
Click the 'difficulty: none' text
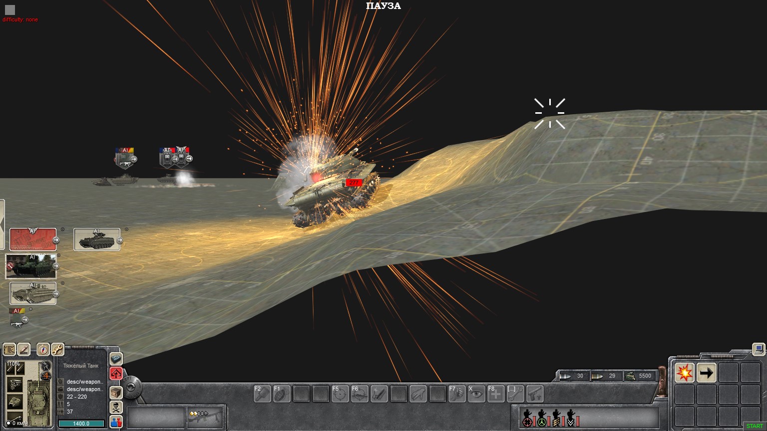click(x=20, y=20)
